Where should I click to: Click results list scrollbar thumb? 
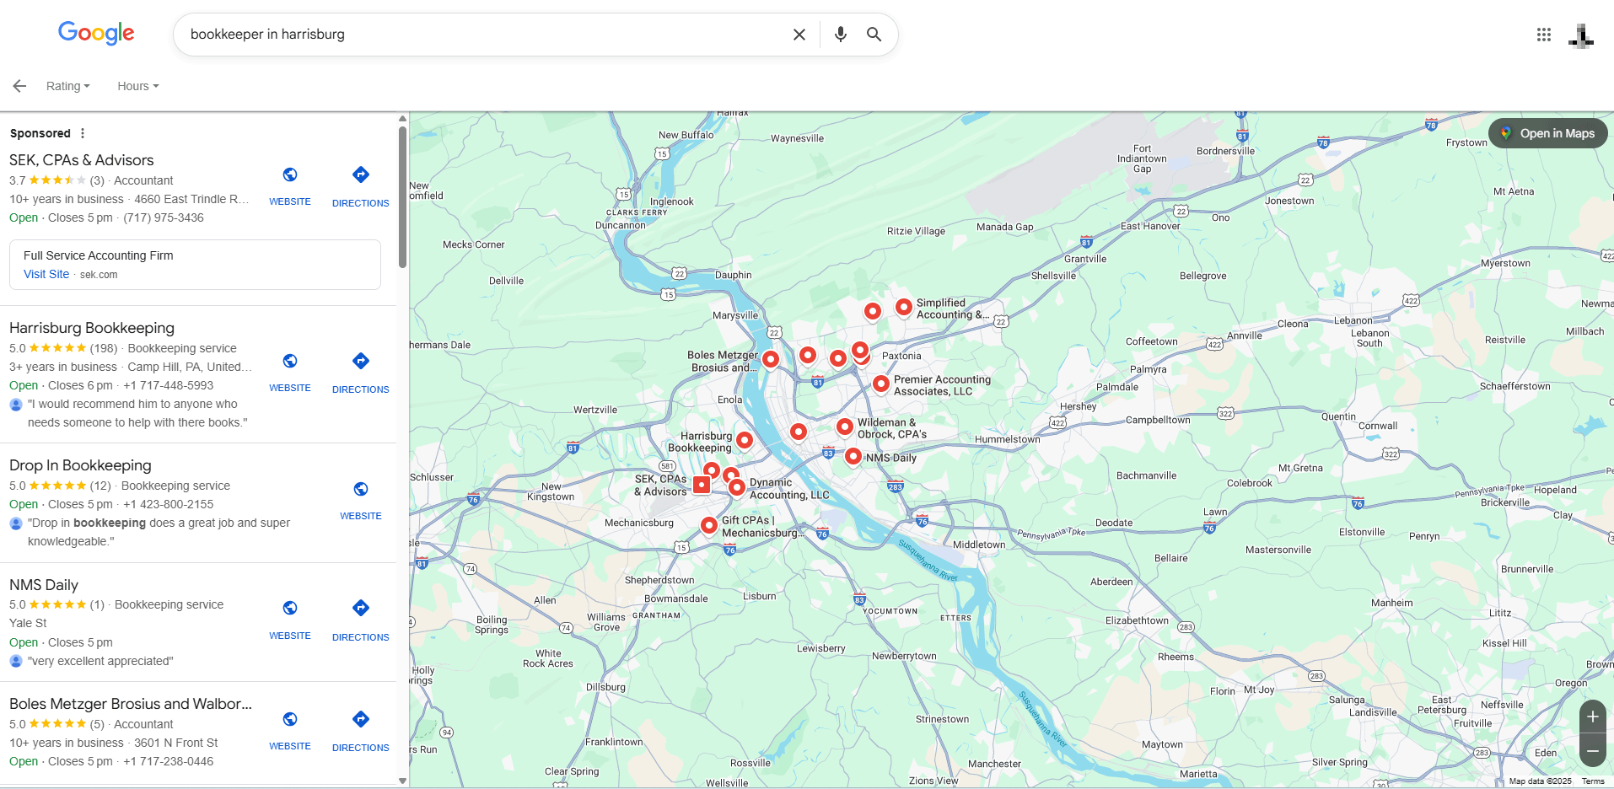[402, 196]
